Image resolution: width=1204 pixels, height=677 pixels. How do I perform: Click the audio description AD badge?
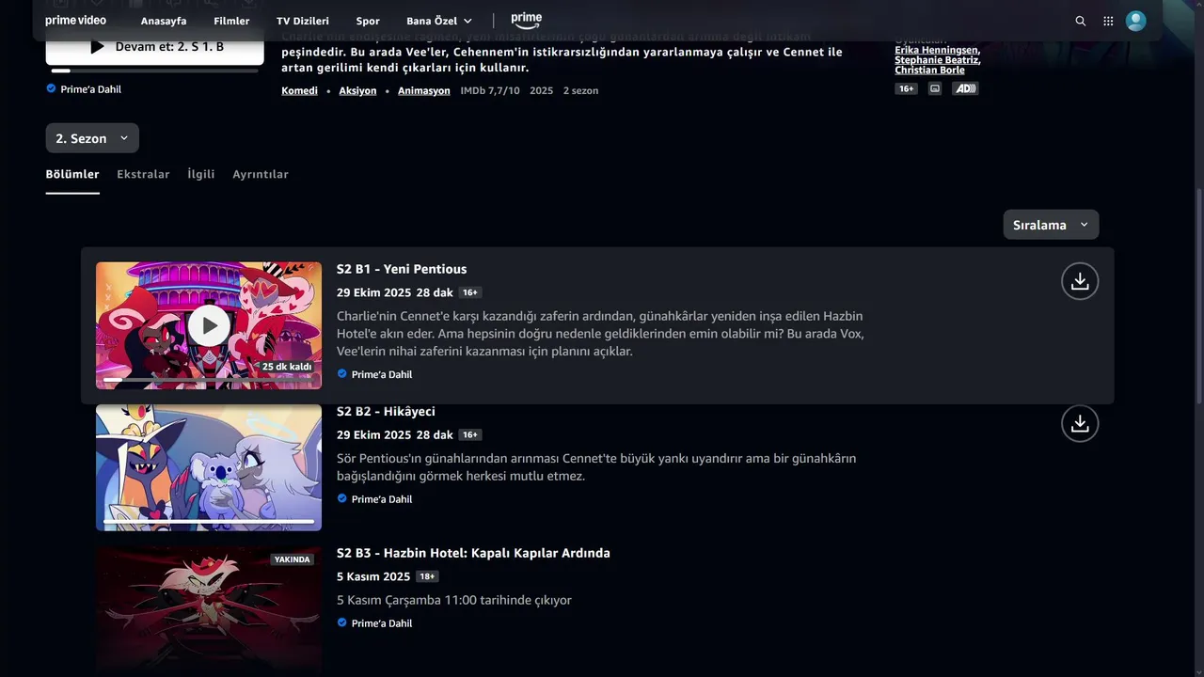(x=965, y=88)
